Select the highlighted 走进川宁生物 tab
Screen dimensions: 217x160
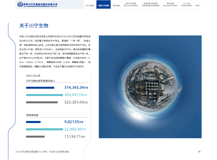104,5
